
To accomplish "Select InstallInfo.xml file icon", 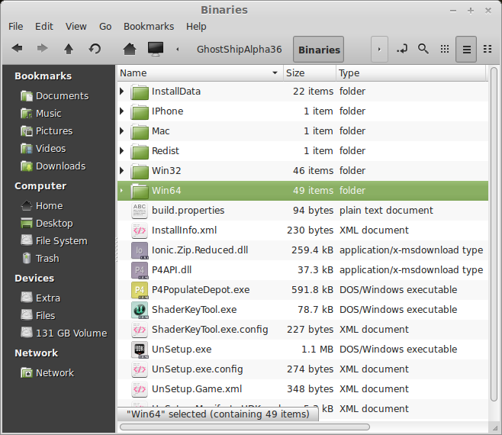I will (140, 230).
